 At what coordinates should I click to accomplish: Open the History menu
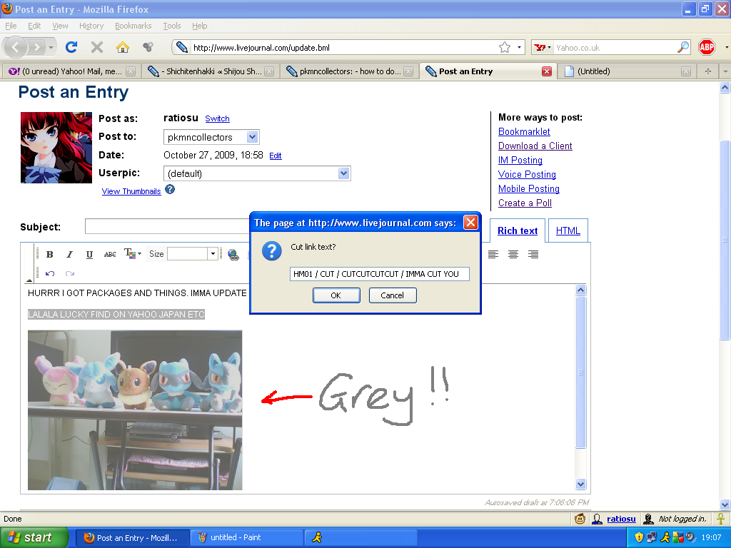[x=91, y=26]
